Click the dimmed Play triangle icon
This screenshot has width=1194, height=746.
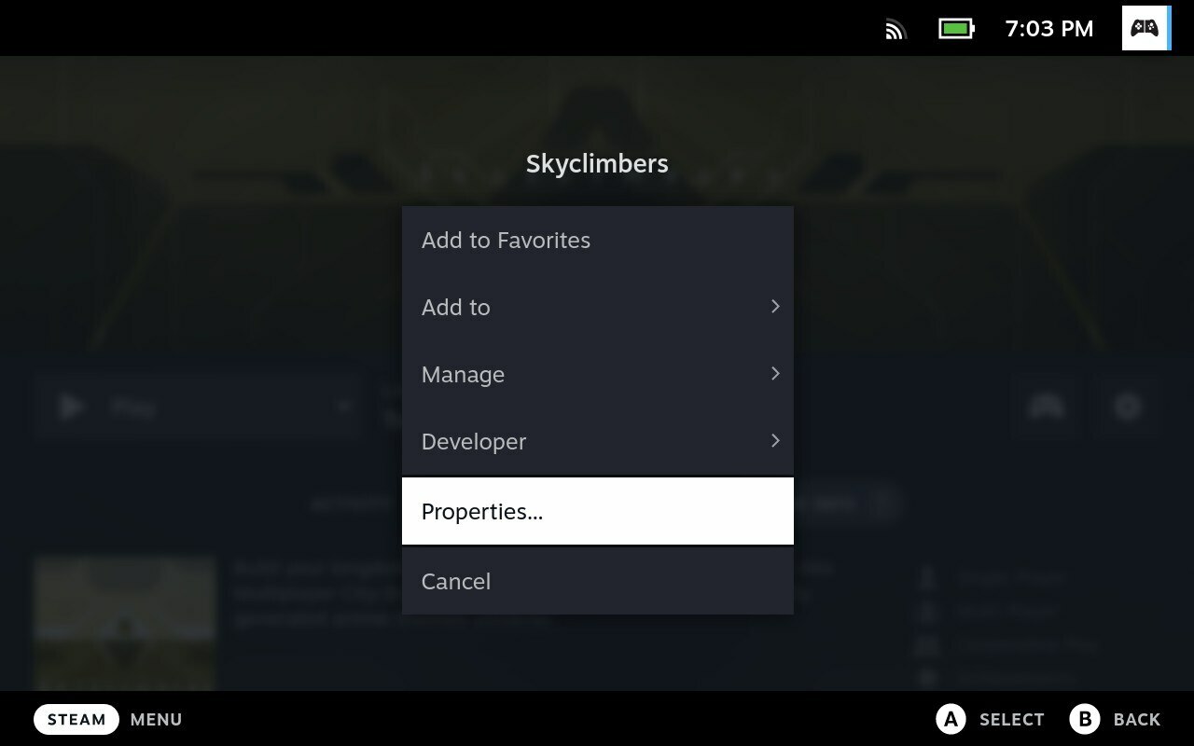[x=71, y=407]
